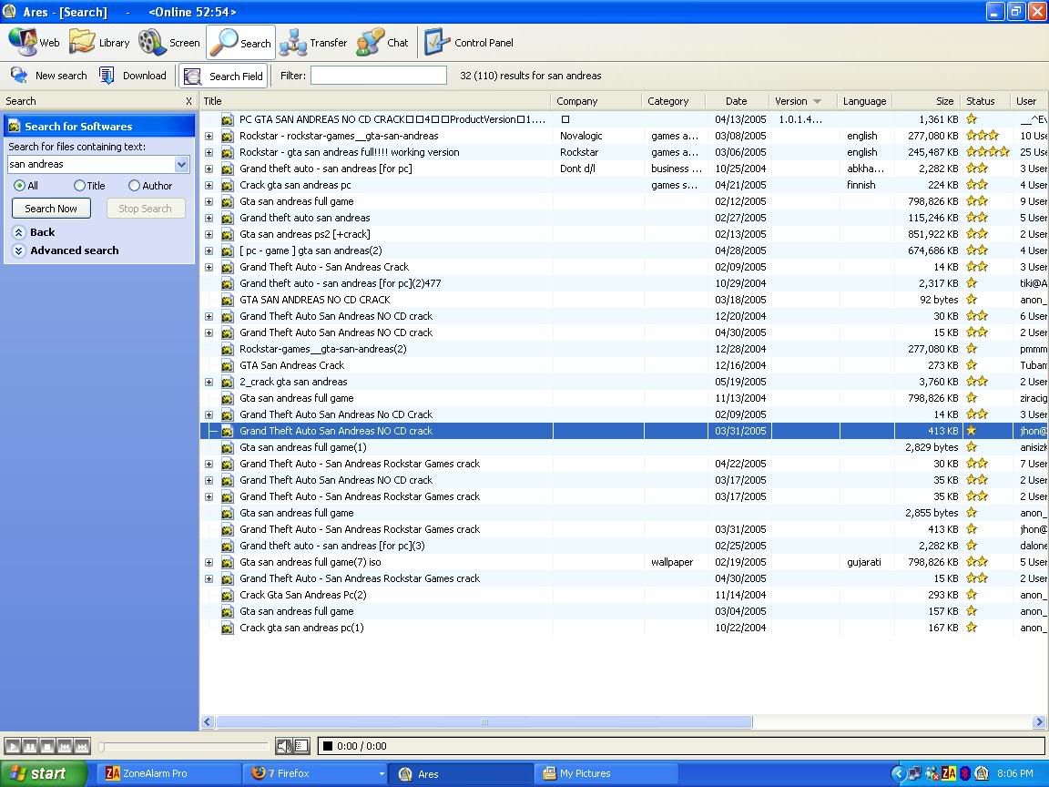Click the Play button in player

tap(12, 745)
